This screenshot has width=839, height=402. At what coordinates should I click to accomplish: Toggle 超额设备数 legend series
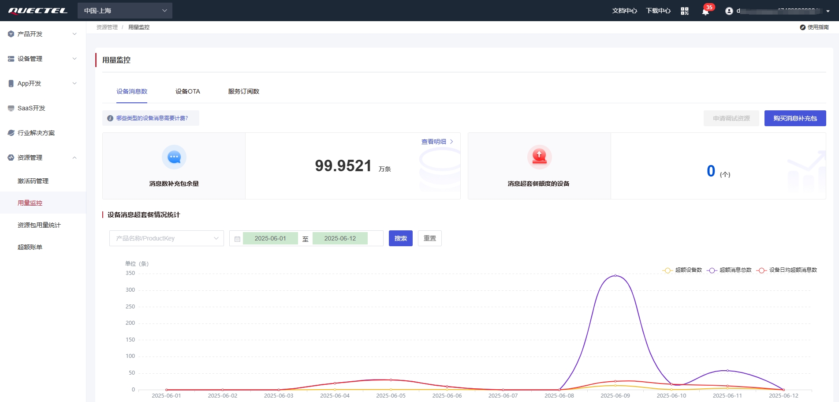[682, 270]
